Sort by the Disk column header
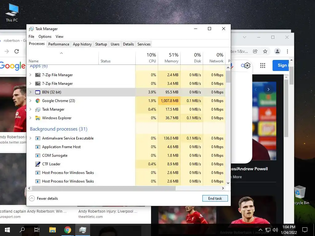Screen dimensions: 315x236 coord(192,58)
